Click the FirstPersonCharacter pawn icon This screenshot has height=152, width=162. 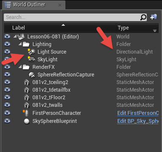26,113
